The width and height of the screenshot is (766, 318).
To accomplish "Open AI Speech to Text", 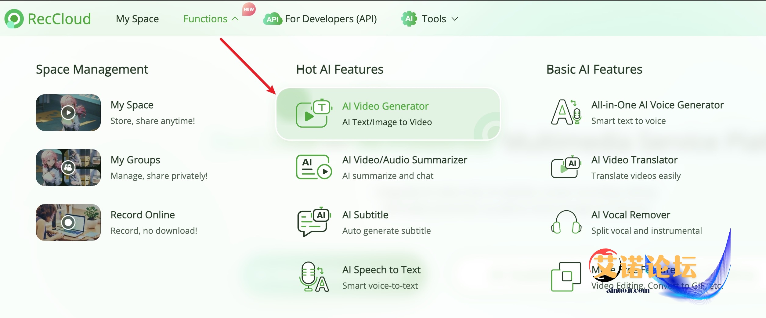I will click(381, 270).
